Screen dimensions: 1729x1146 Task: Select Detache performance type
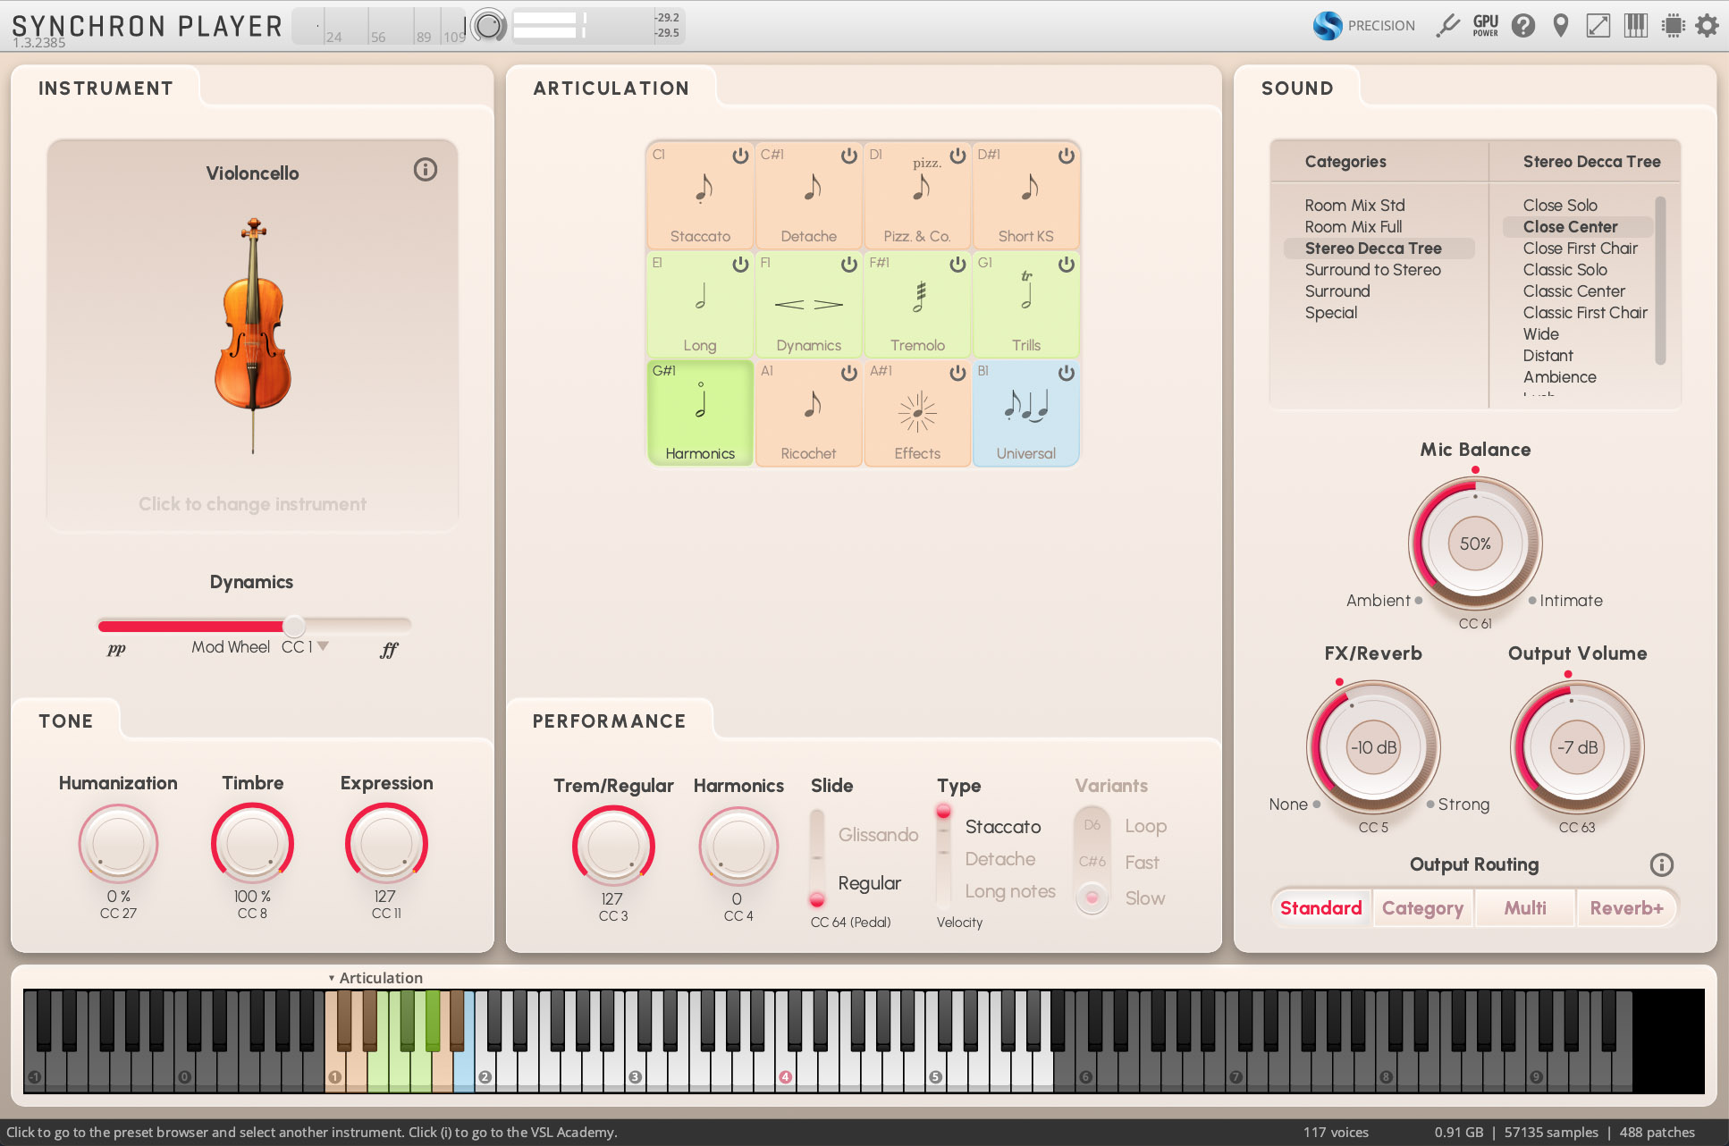pyautogui.click(x=999, y=859)
